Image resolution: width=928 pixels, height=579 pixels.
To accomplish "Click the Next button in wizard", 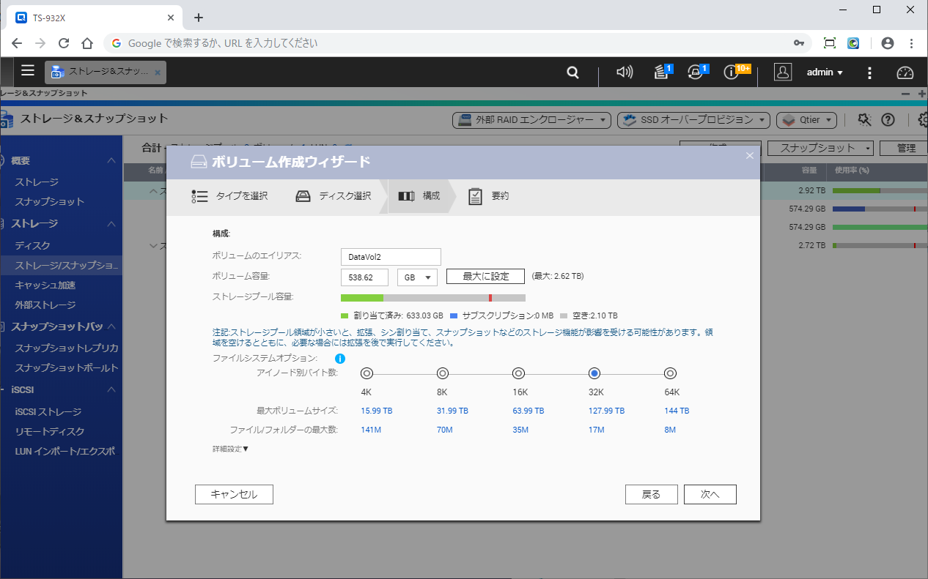I will click(x=710, y=495).
